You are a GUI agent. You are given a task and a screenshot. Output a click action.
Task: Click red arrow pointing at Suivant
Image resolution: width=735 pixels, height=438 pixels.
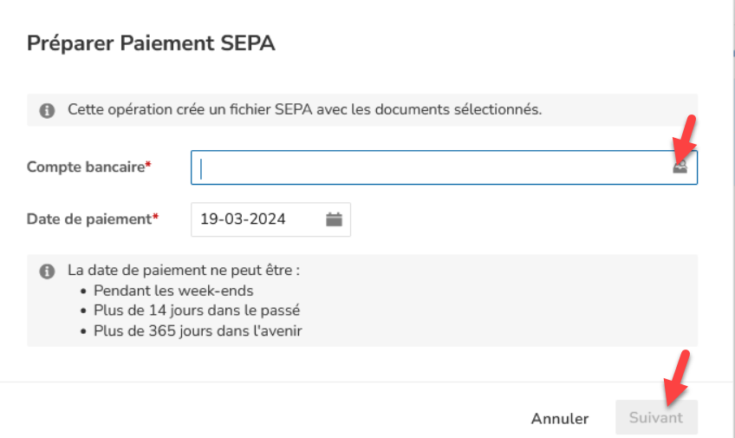point(676,378)
